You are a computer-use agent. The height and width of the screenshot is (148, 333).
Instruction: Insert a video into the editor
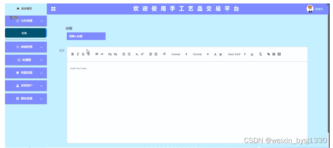(279, 54)
